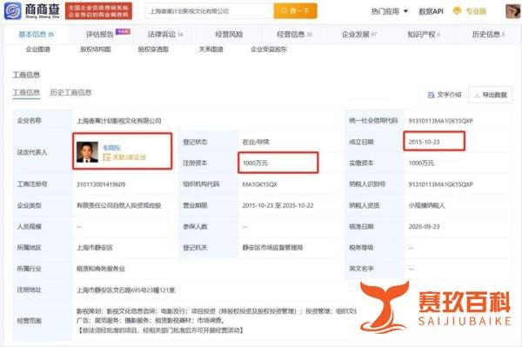Select the region value 上海市静安区
This screenshot has height=347, width=522.
pos(95,248)
